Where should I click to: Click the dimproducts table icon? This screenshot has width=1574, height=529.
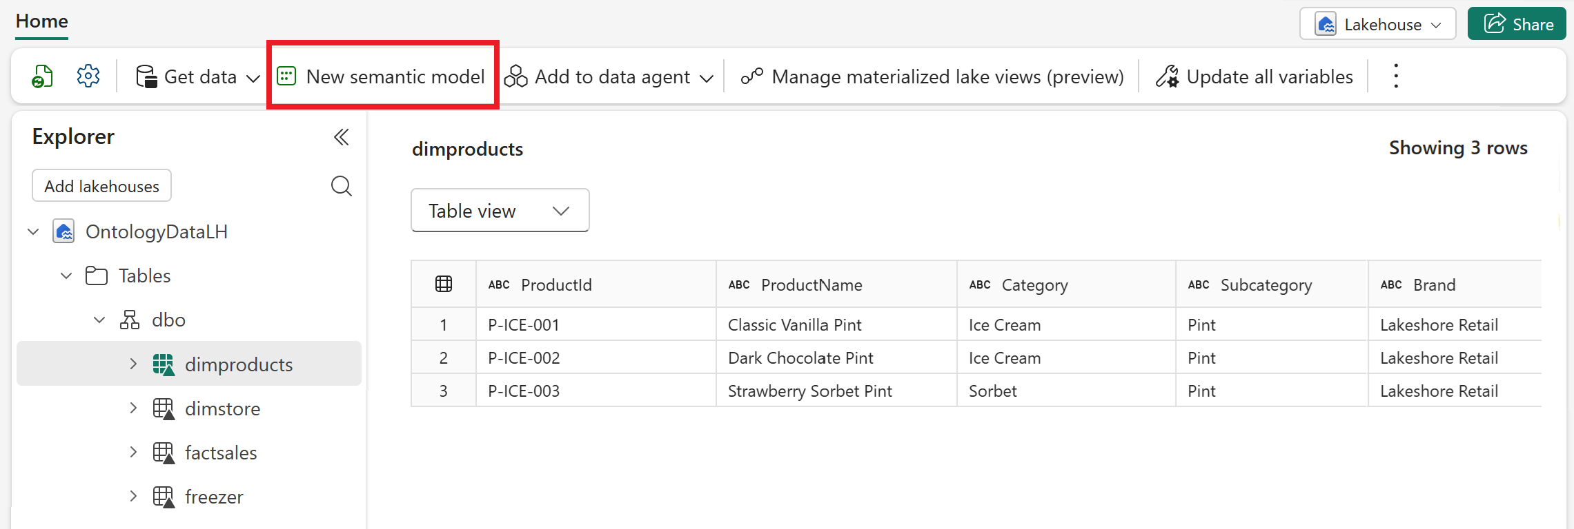164,364
